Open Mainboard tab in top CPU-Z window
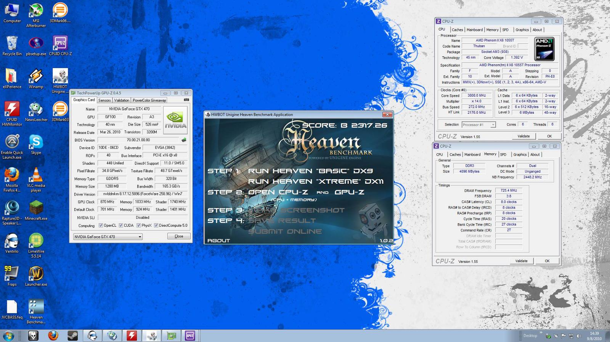 click(475, 30)
